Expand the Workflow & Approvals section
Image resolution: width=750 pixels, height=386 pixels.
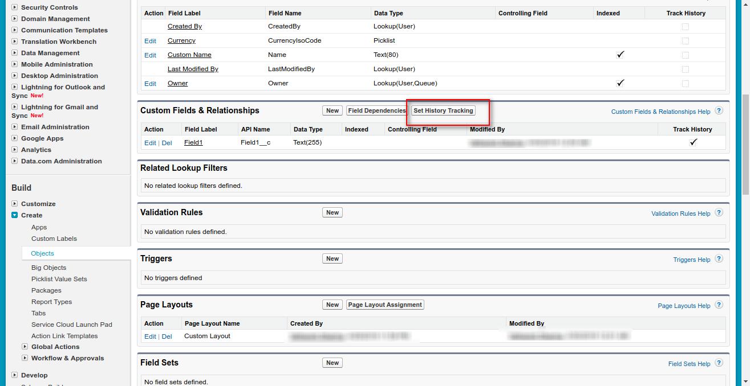25,358
